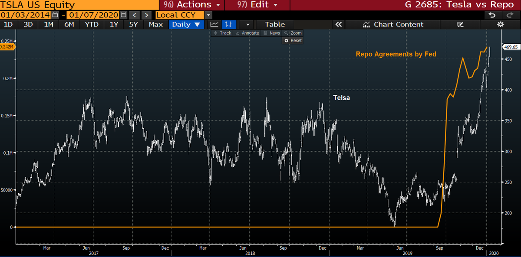Image resolution: width=521 pixels, height=257 pixels.
Task: Enable Track crosshair tool
Action: [x=223, y=33]
